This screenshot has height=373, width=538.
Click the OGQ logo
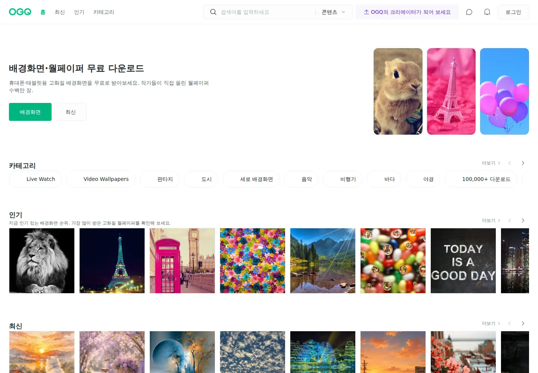click(20, 12)
